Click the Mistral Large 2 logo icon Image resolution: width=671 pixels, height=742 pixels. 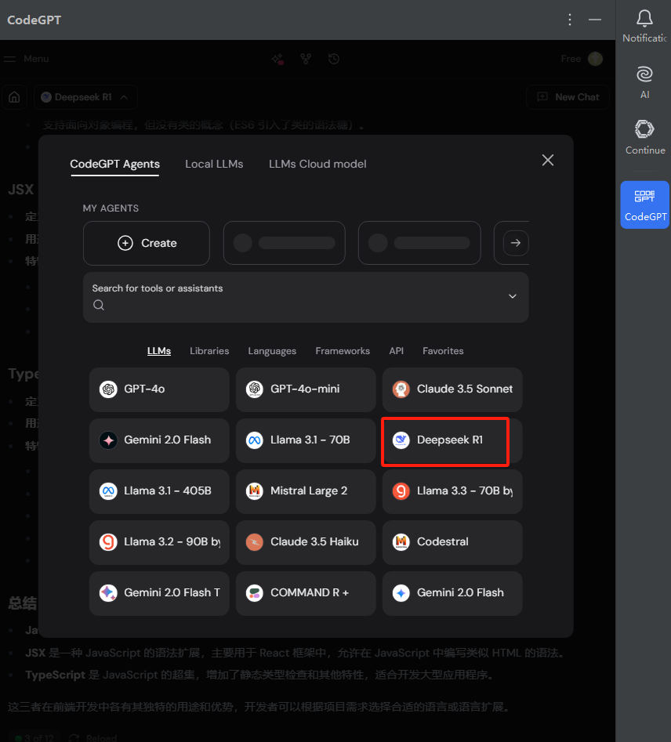click(x=255, y=490)
